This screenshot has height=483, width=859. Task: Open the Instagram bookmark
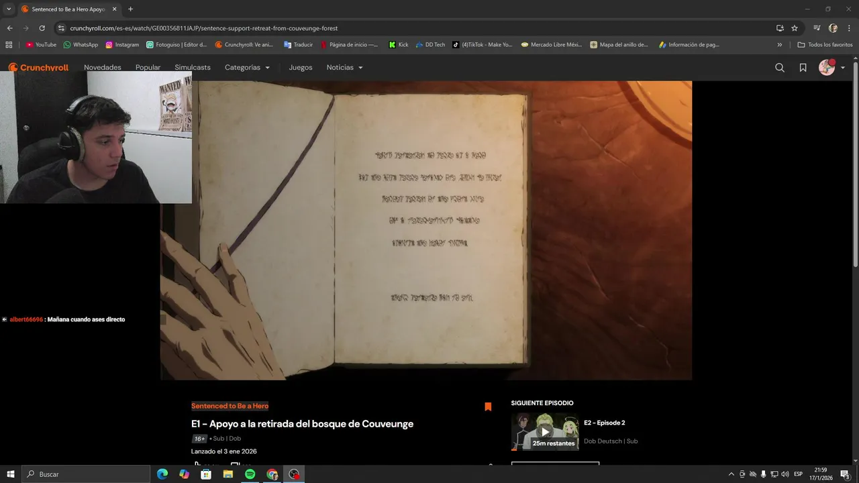[122, 45]
